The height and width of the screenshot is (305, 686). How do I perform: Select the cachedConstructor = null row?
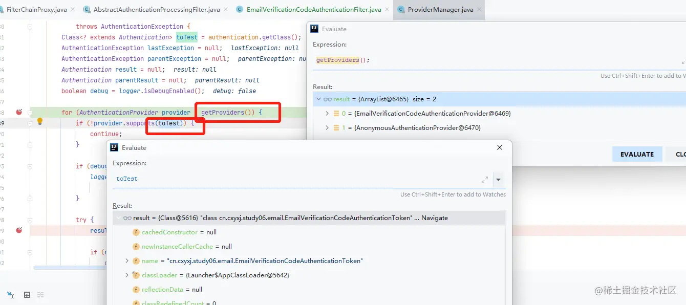[x=309, y=232]
